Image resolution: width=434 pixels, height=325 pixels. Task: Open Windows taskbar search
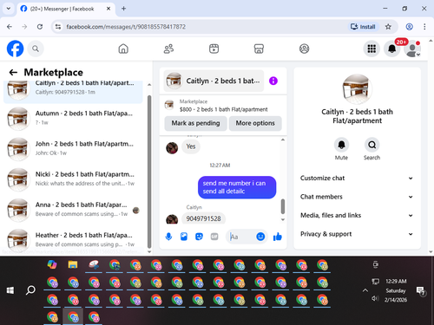point(30,290)
